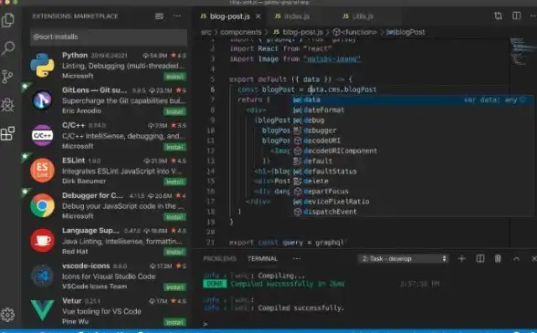The height and width of the screenshot is (333, 537).
Task: Click the blog-post.js breadcrumb segment
Action: click(x=298, y=32)
